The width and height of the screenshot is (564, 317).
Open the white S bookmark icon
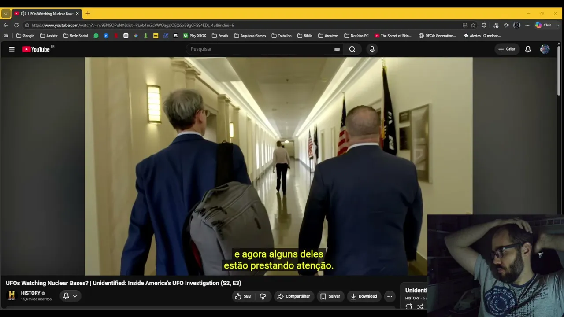point(175,36)
